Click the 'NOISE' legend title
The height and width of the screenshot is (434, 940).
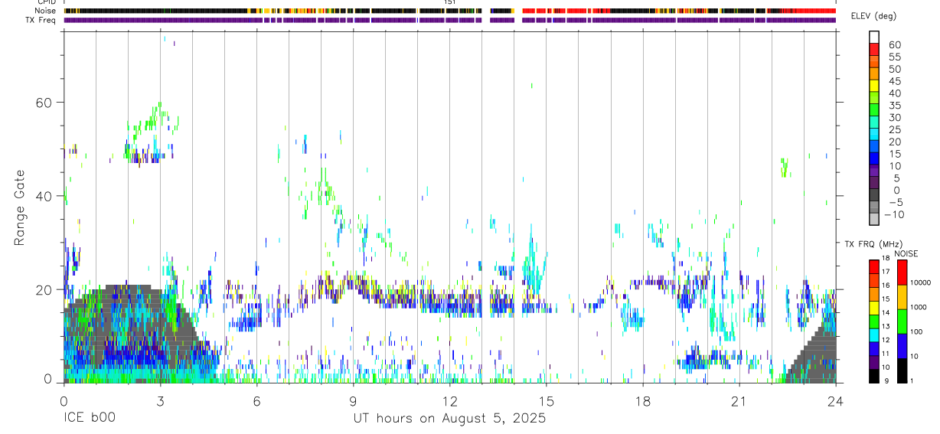907,253
